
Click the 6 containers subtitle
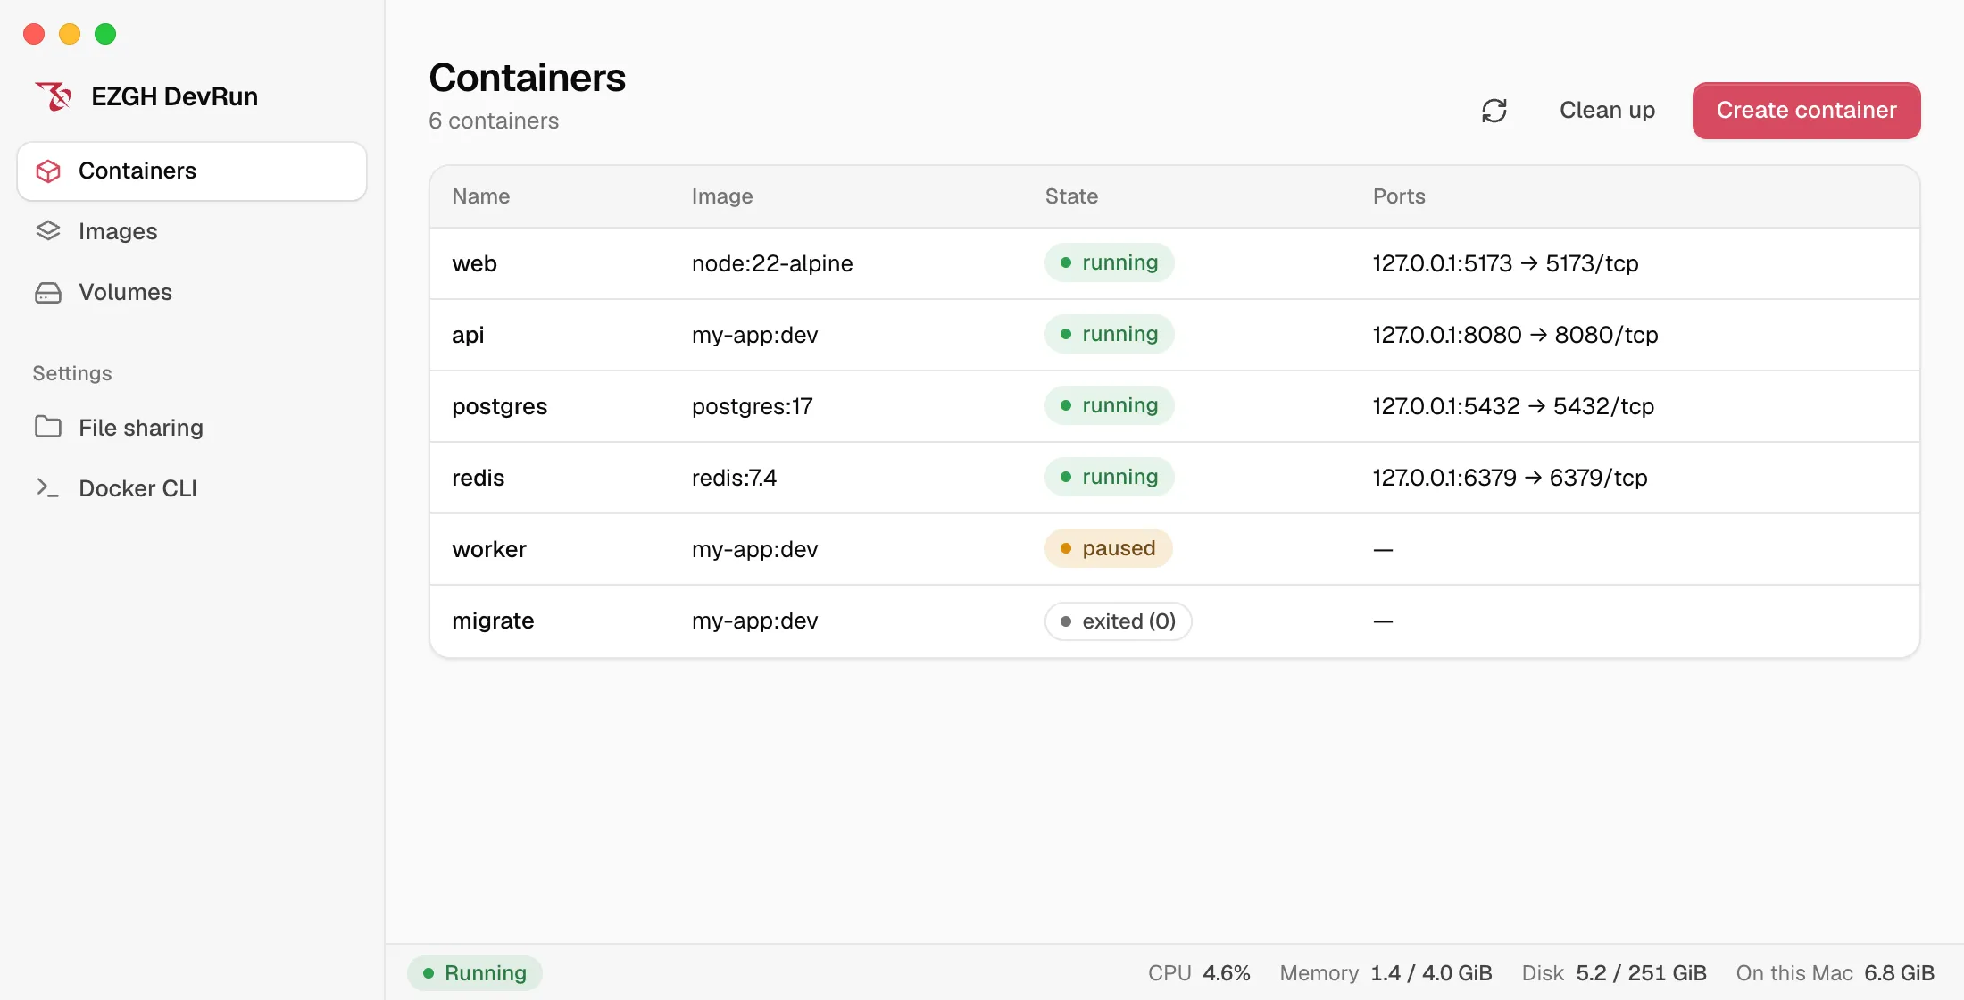point(494,121)
